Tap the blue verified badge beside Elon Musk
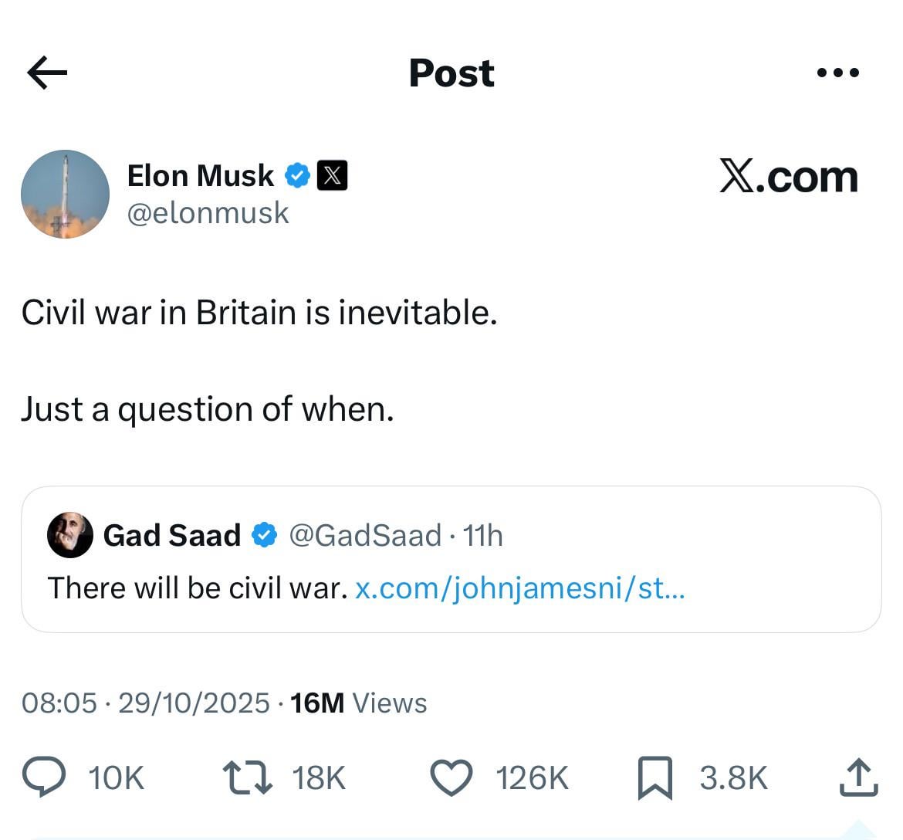 [x=297, y=175]
